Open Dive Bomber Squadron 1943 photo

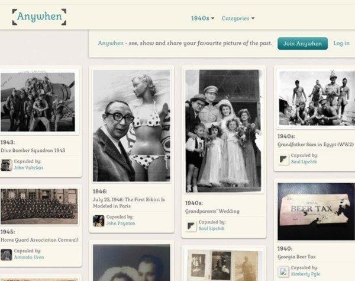click(38, 102)
